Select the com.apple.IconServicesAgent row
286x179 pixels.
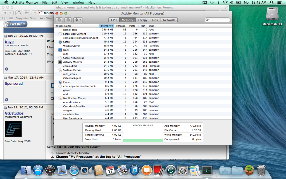[143, 38]
